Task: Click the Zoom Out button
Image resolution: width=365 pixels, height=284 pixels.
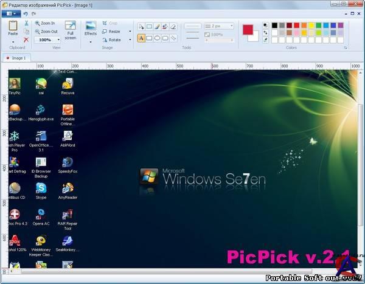Action: pyautogui.click(x=46, y=32)
